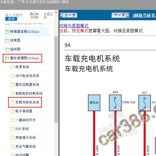Click page icon beside 动力电池包系统

click(x=12, y=76)
